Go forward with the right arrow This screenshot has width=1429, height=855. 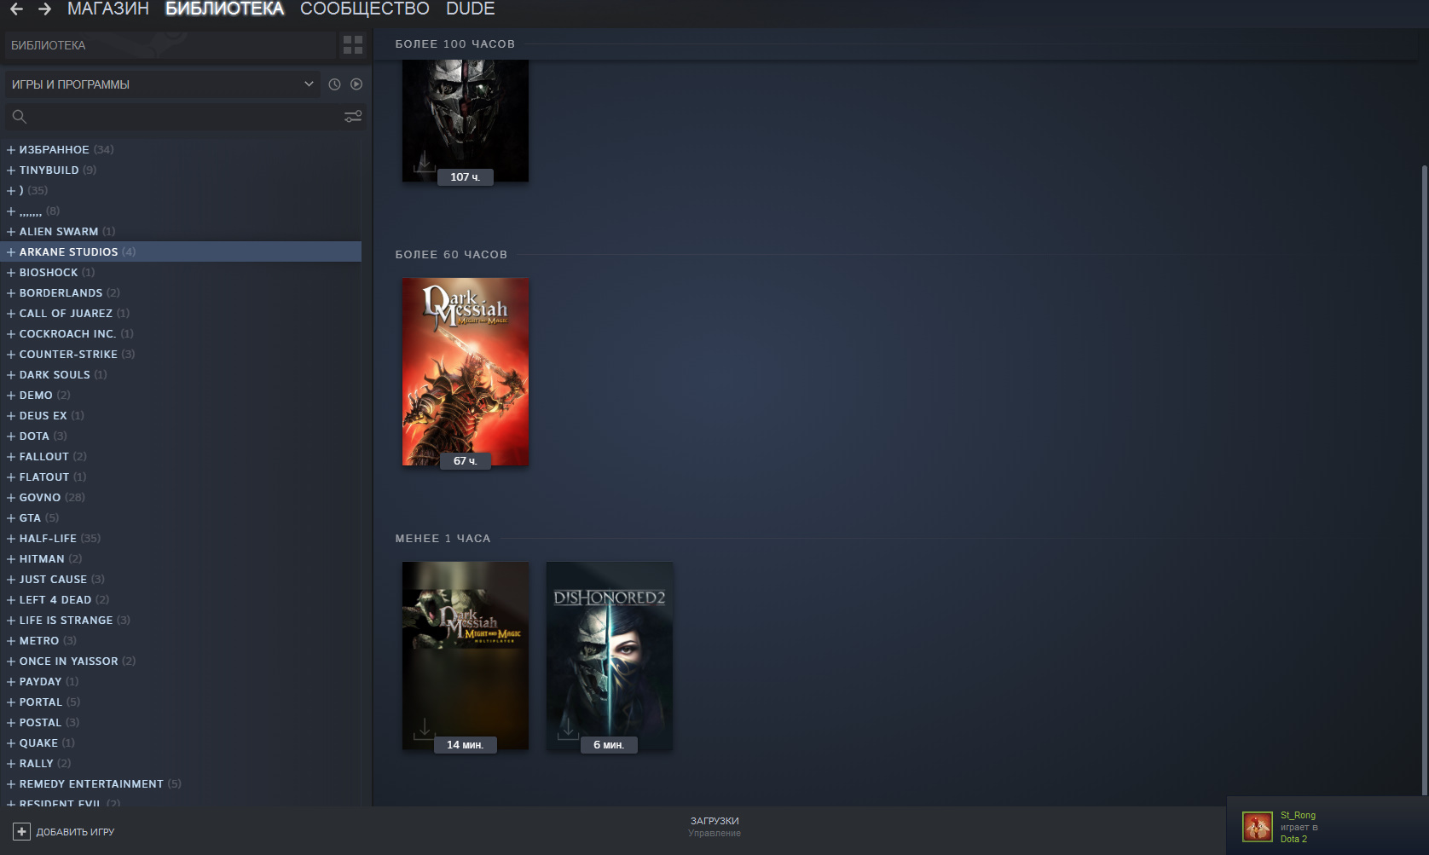coord(45,9)
